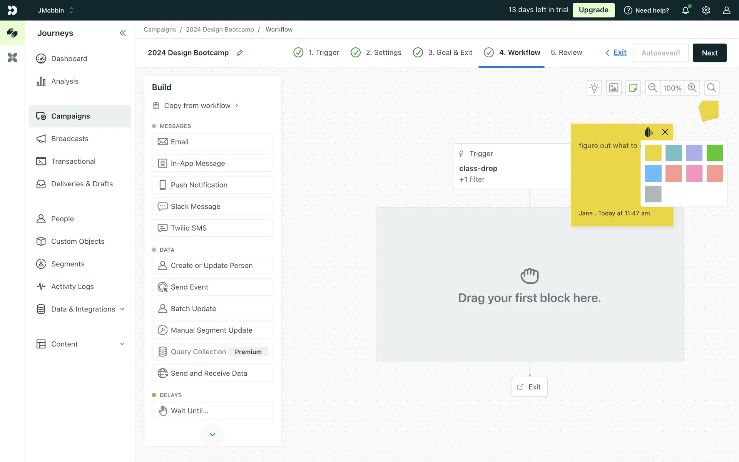
Task: Click the Next button
Action: click(x=709, y=53)
